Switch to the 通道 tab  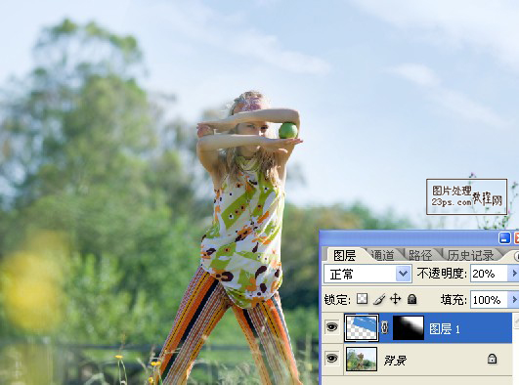[x=382, y=255]
